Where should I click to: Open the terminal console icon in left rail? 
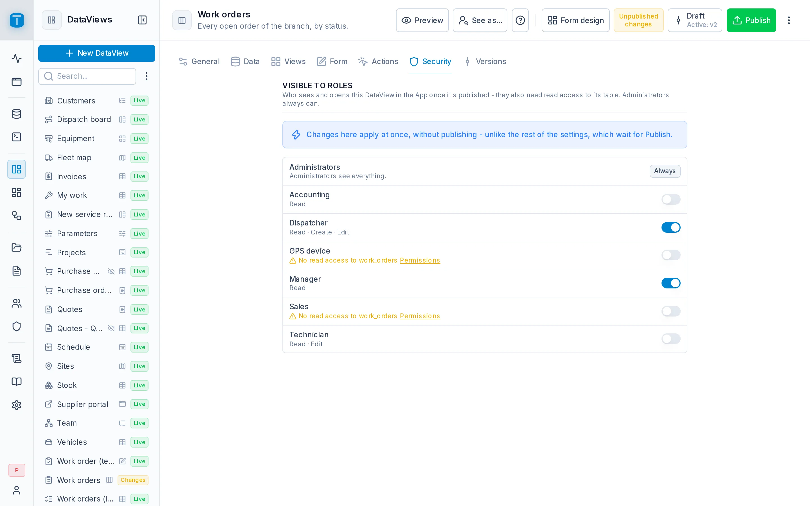click(16, 137)
